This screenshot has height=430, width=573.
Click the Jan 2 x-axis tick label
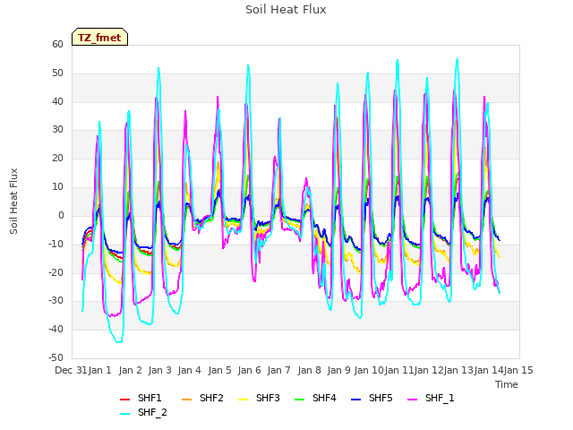(x=130, y=370)
